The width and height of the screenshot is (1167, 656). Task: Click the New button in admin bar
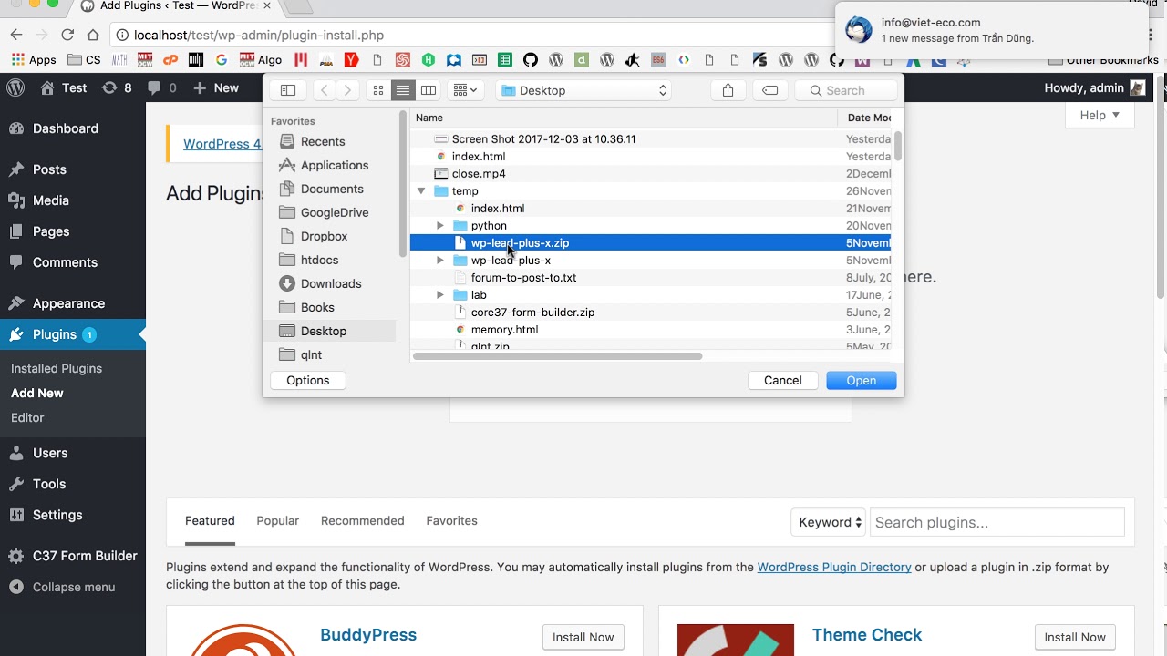pos(217,87)
